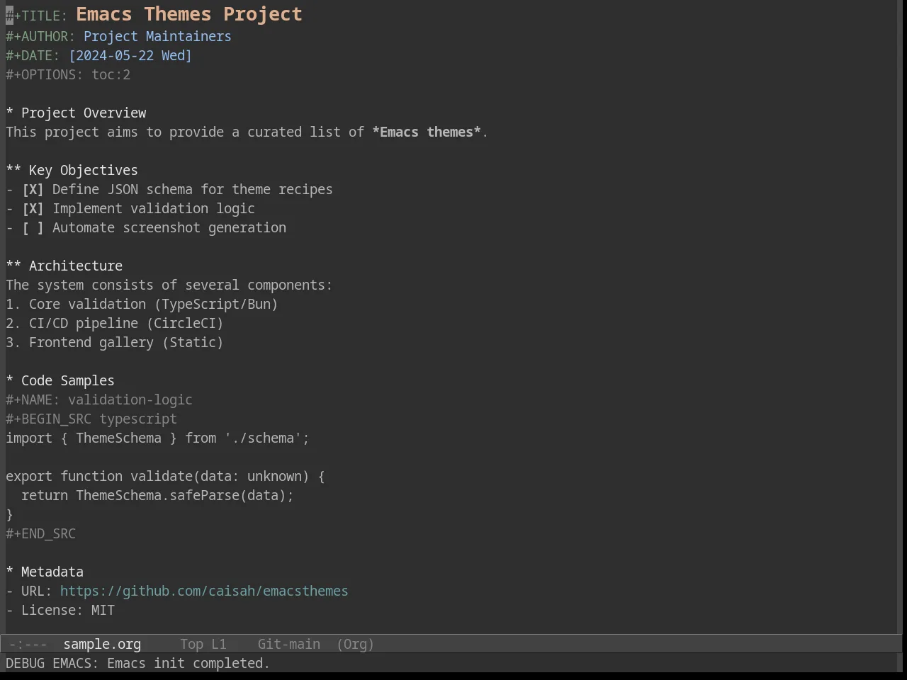The image size is (907, 680).
Task: Click the import ThemeSchema code line
Action: click(x=157, y=438)
